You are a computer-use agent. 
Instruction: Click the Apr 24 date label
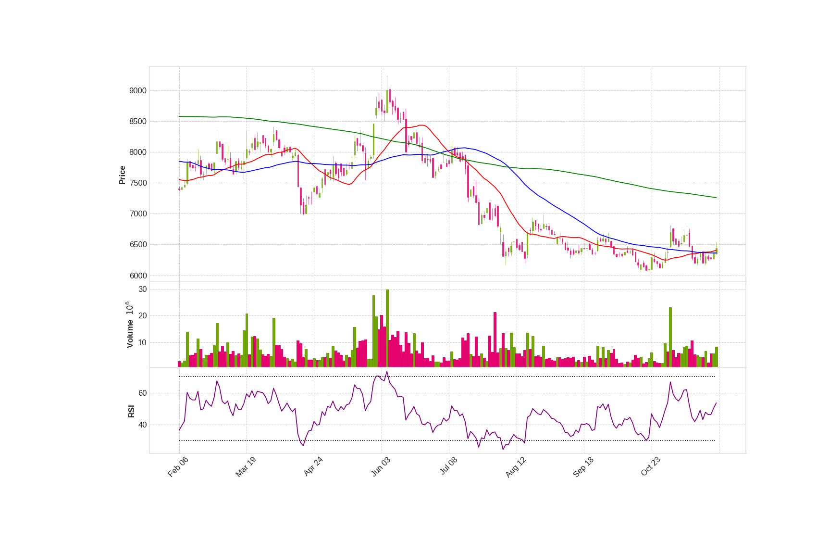pos(313,467)
